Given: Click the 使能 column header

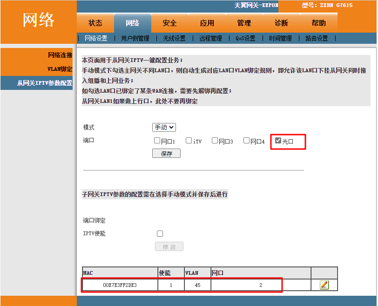Looking at the screenshot, I should 171,273.
